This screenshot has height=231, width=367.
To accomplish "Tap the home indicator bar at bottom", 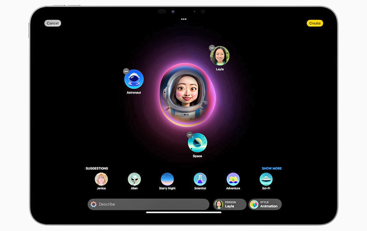I will coord(184,212).
